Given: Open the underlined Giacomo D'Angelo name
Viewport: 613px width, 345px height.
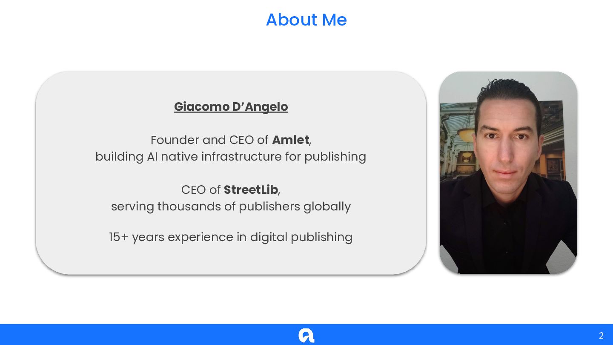Looking at the screenshot, I should click(231, 106).
